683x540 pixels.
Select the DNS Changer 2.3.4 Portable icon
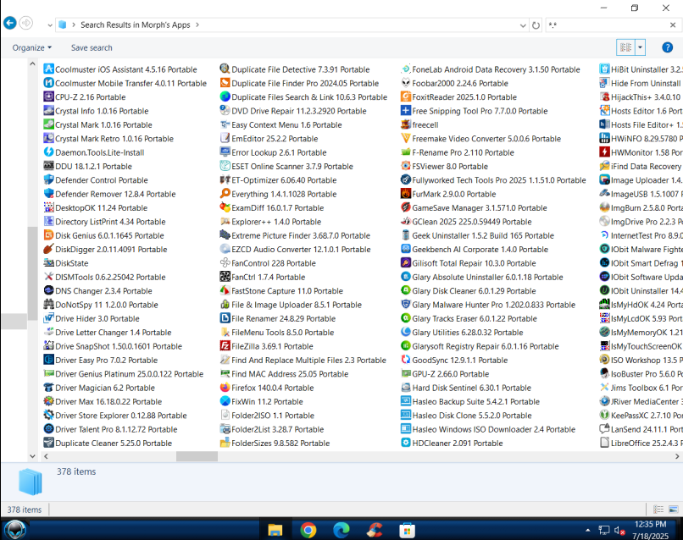point(49,290)
